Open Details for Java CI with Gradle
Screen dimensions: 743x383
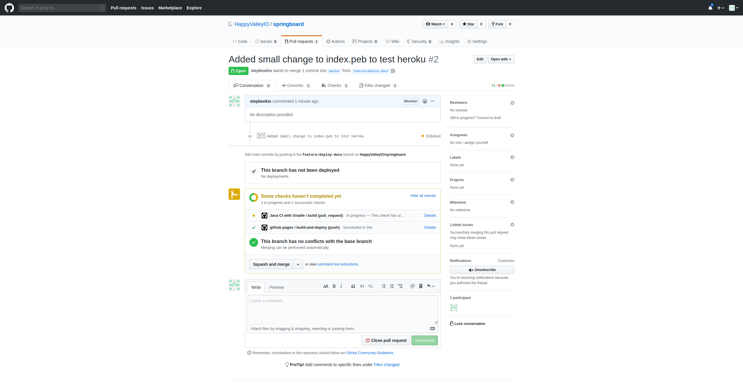coord(430,216)
